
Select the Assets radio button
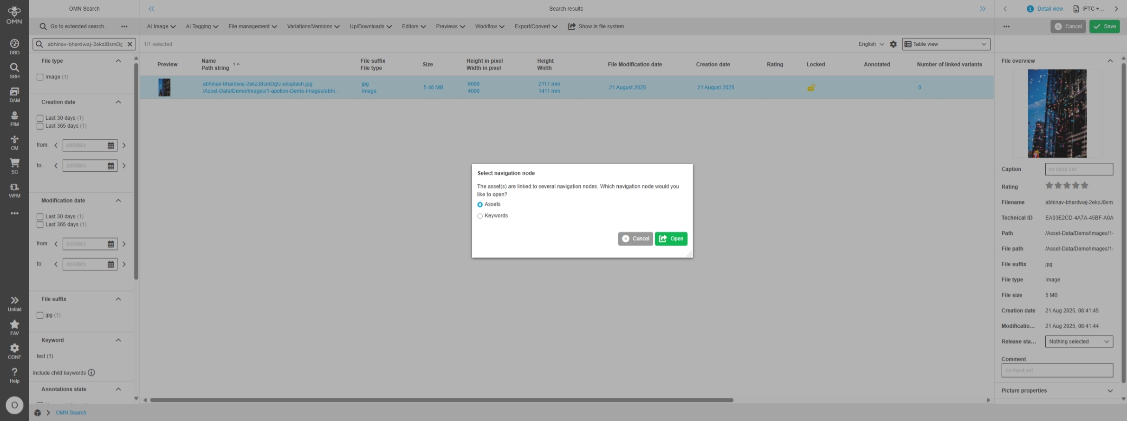(x=480, y=205)
